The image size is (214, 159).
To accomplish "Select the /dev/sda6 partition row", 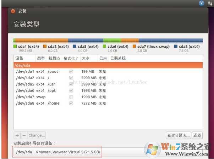I will 108,90.
